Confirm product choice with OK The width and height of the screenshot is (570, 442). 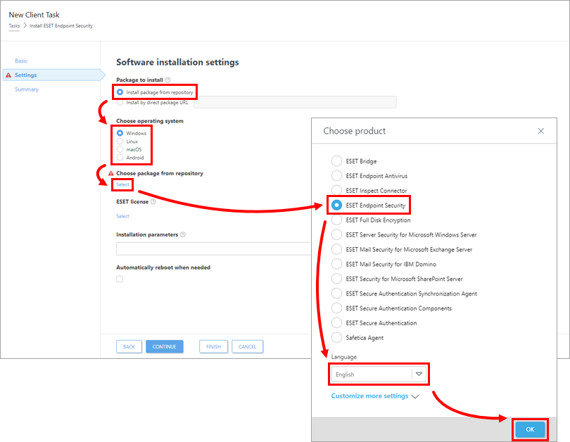[530, 429]
